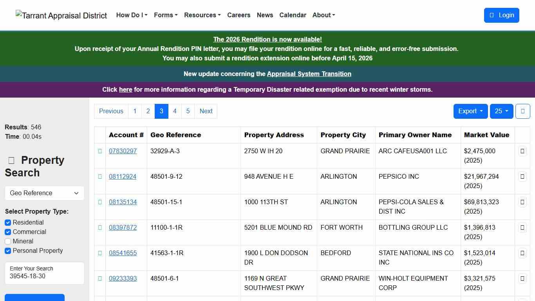
Task: Click the map icon on the WIN-HOLT EQUIPMENT row
Action: (x=522, y=278)
